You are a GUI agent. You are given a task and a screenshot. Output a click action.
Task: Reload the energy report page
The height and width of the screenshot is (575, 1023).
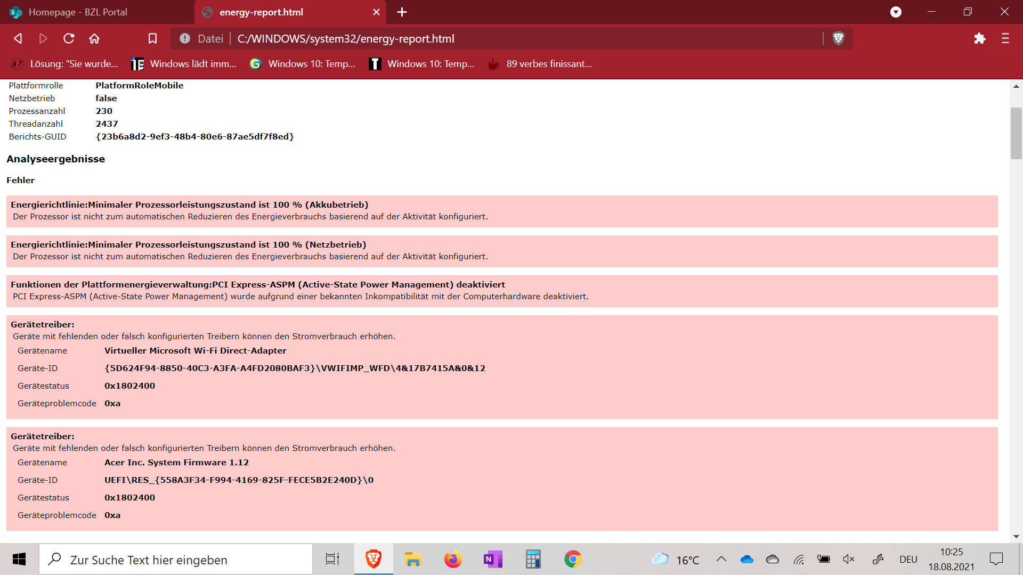[x=69, y=38]
